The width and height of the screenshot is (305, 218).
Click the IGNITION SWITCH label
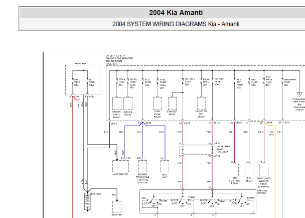click(262, 192)
